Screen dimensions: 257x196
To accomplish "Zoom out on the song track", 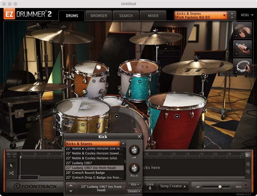I will 248,172.
